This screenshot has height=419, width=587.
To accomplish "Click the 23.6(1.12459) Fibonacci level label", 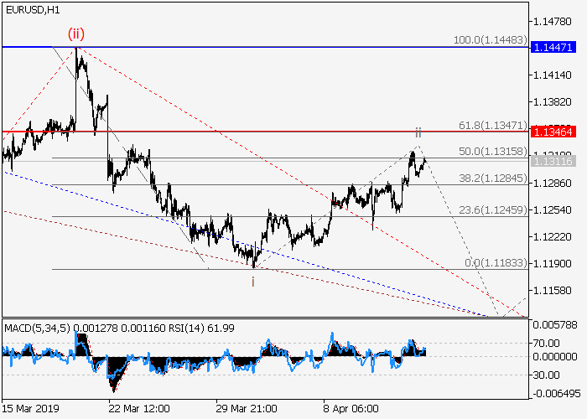I will pos(492,210).
